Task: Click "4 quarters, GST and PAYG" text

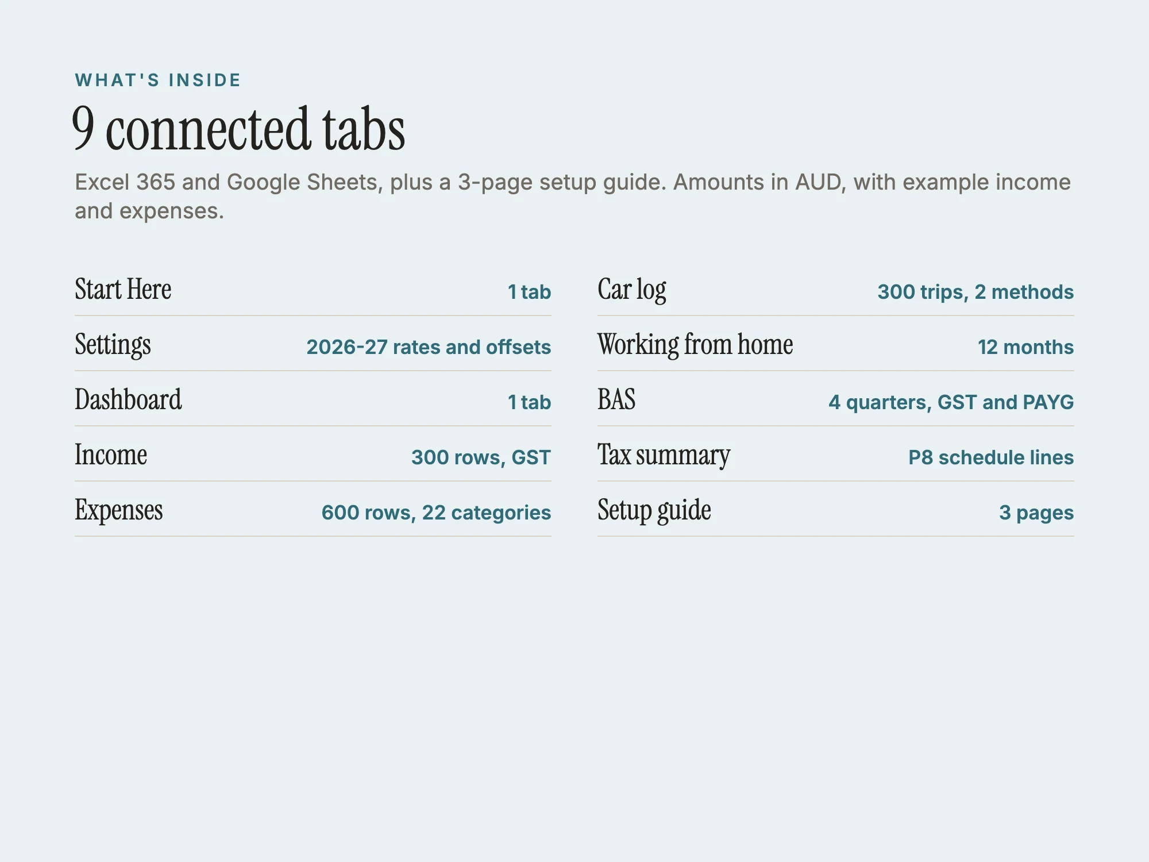Action: point(951,402)
